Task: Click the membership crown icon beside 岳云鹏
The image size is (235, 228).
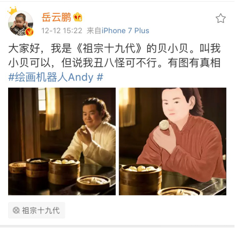Action: (x=77, y=17)
